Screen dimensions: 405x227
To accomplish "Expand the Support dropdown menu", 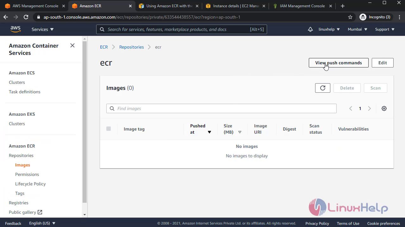I will 385,29.
